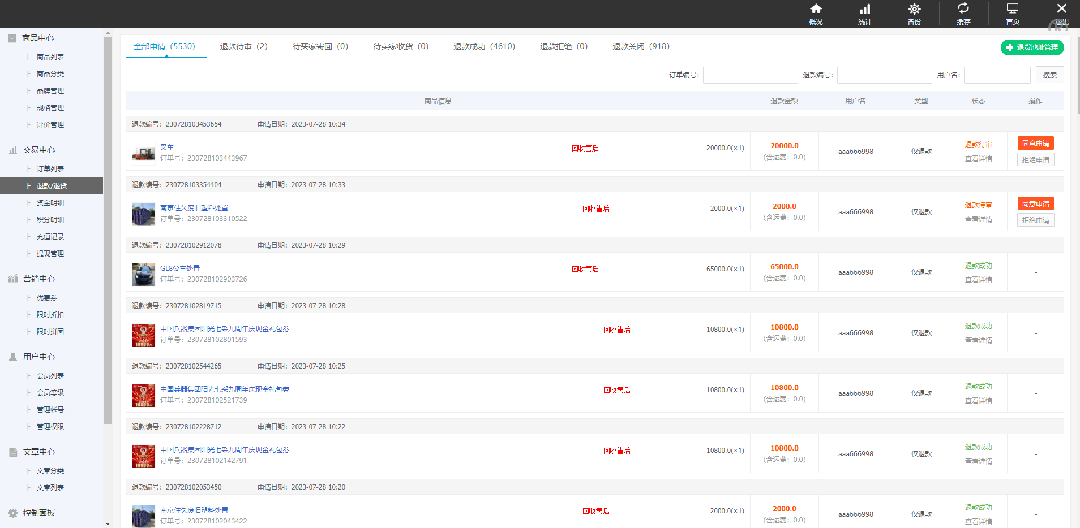1080x528 pixels.
Task: Open the 控制面板 gear icon
Action: 12,513
